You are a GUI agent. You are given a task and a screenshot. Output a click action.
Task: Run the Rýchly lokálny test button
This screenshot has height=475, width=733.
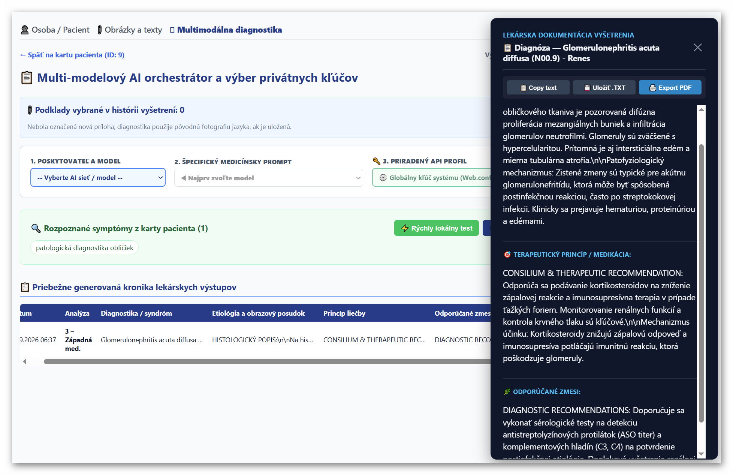(x=436, y=228)
